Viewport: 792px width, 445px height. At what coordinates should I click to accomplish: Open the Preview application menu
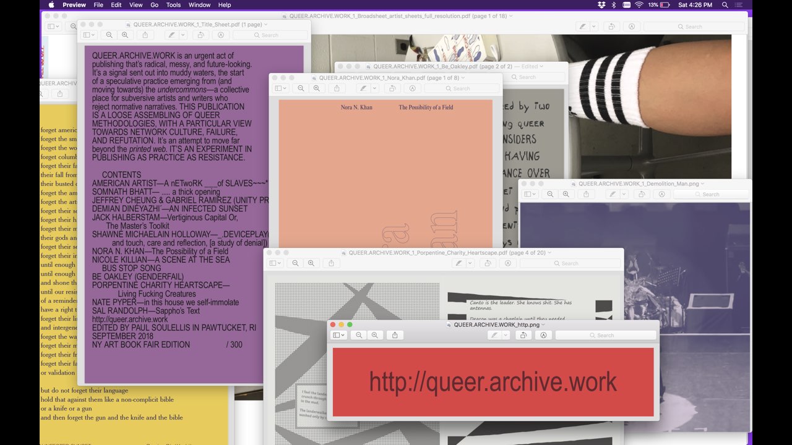pos(74,5)
